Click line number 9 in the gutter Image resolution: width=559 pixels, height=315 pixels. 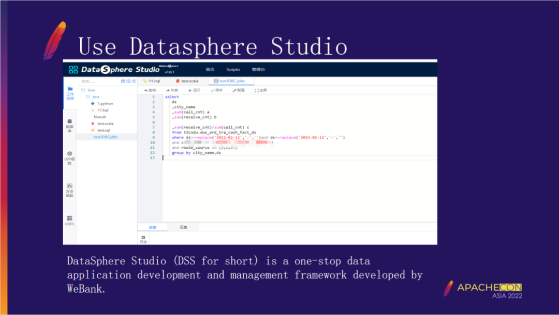154,137
